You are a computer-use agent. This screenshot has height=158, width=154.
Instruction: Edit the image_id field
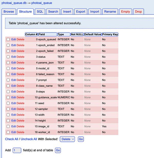pyautogui.click(x=14, y=126)
